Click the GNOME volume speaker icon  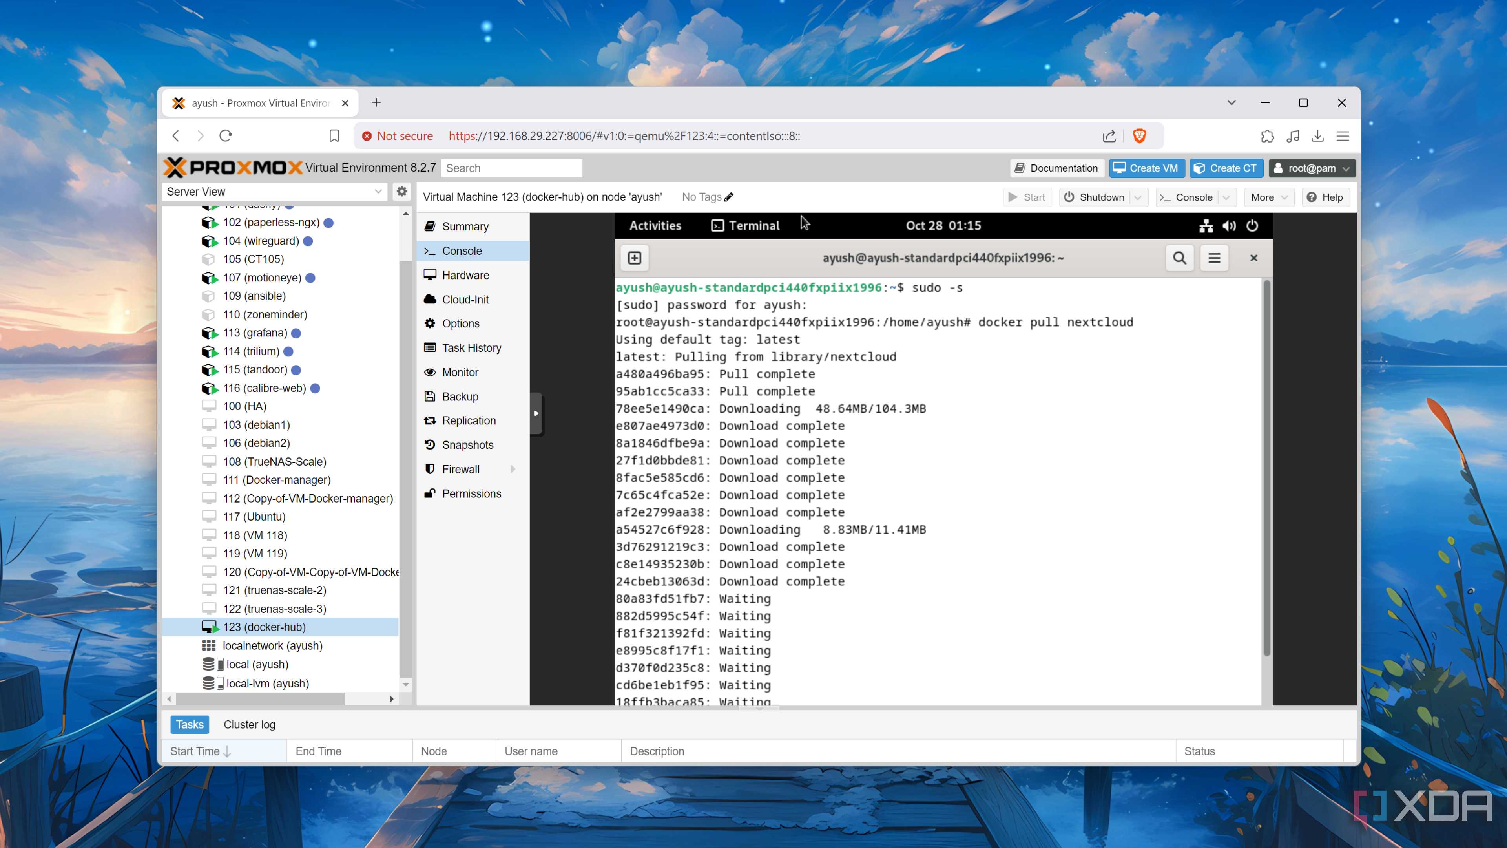[x=1229, y=226]
